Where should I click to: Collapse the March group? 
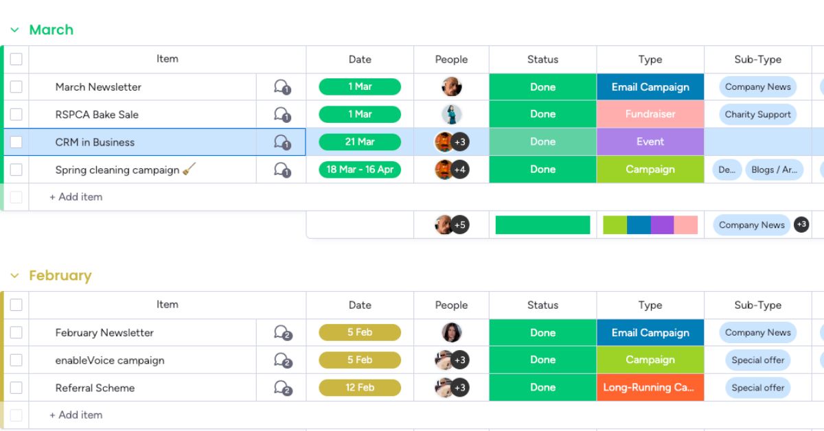(x=14, y=30)
